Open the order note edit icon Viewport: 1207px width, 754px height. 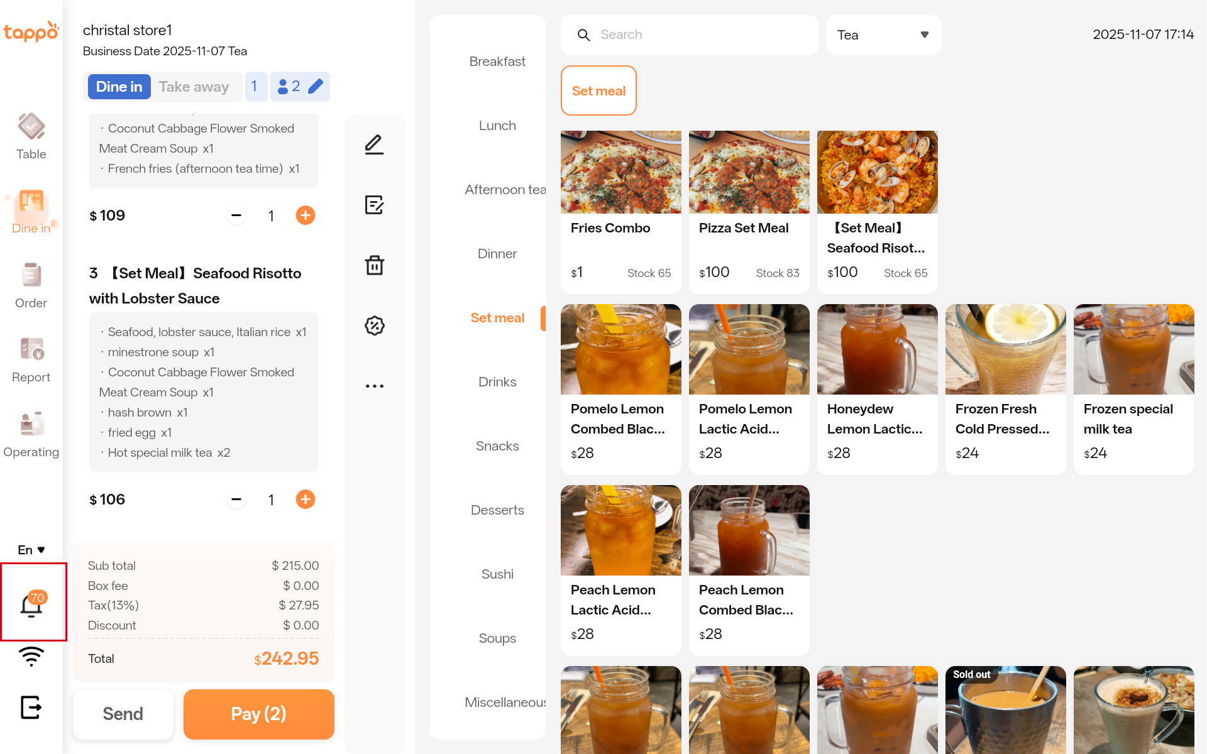(x=375, y=205)
